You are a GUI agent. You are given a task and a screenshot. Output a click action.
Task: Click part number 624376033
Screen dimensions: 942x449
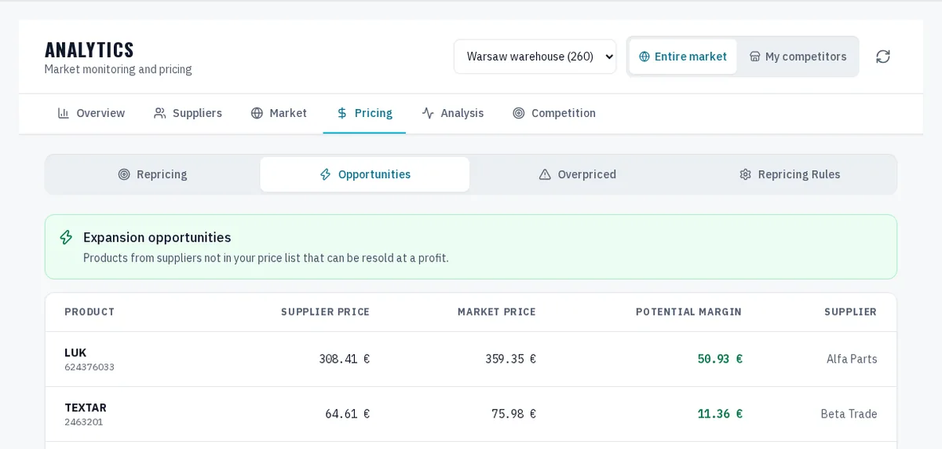click(89, 367)
